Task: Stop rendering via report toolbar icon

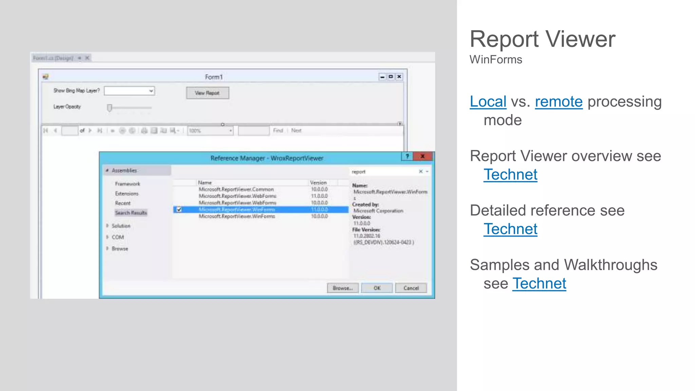Action: pos(123,131)
